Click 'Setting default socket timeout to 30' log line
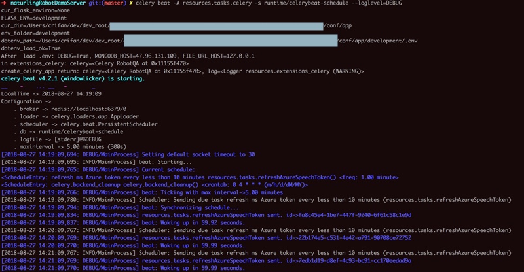524x272 pixels. coord(128,154)
